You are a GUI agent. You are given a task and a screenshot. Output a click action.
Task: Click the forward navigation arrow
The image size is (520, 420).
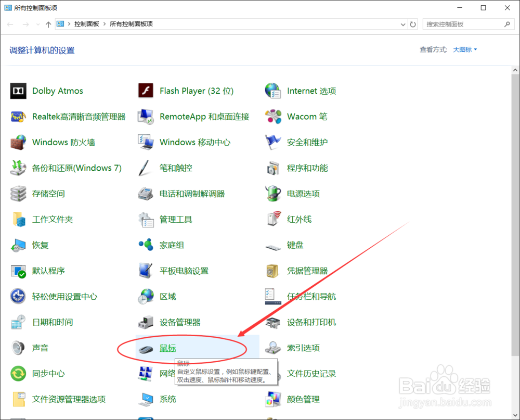click(x=25, y=24)
